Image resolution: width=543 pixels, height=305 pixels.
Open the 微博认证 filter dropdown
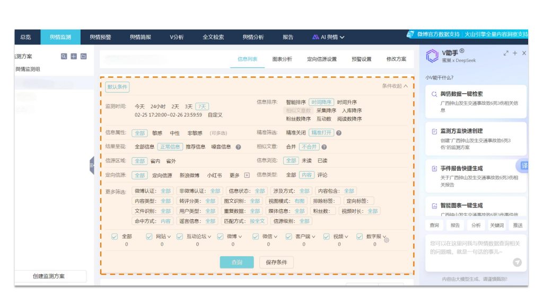coord(153,191)
